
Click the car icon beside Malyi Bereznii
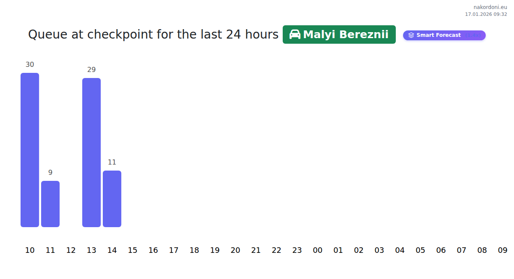(295, 34)
